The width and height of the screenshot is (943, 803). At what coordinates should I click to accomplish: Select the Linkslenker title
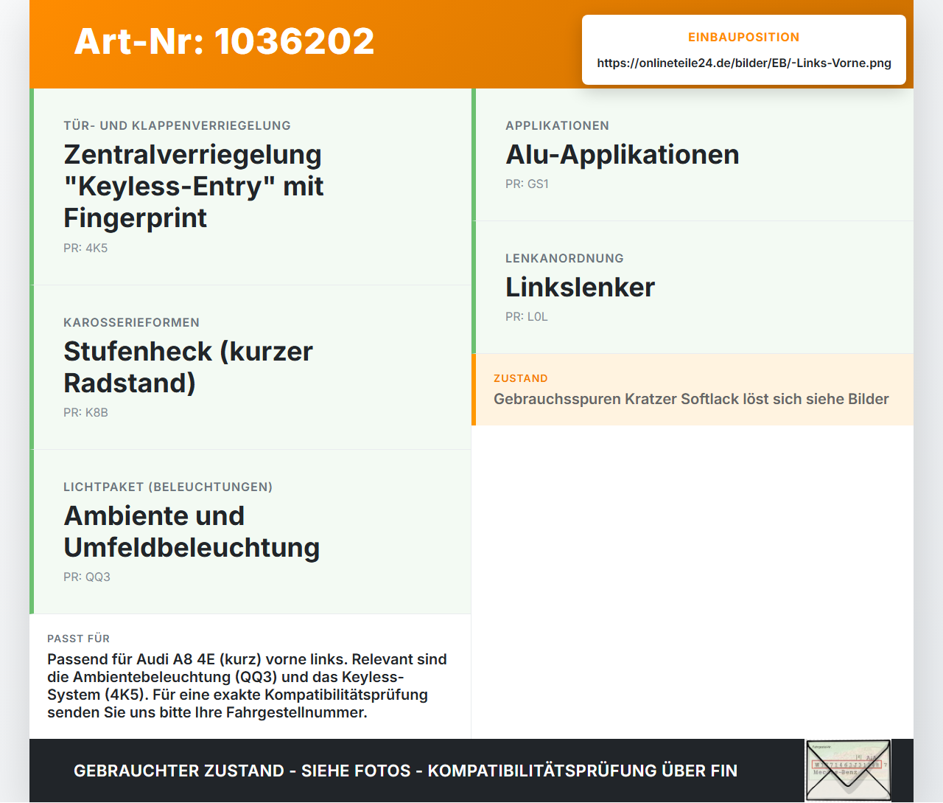(x=580, y=287)
